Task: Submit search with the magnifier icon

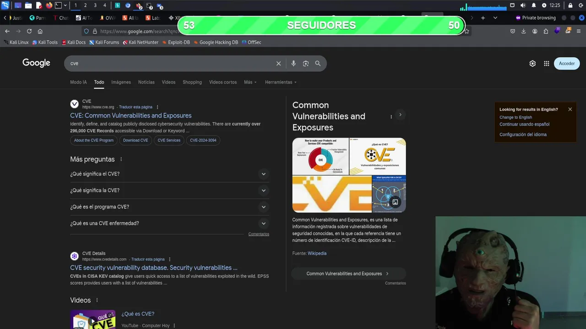Action: tap(318, 64)
